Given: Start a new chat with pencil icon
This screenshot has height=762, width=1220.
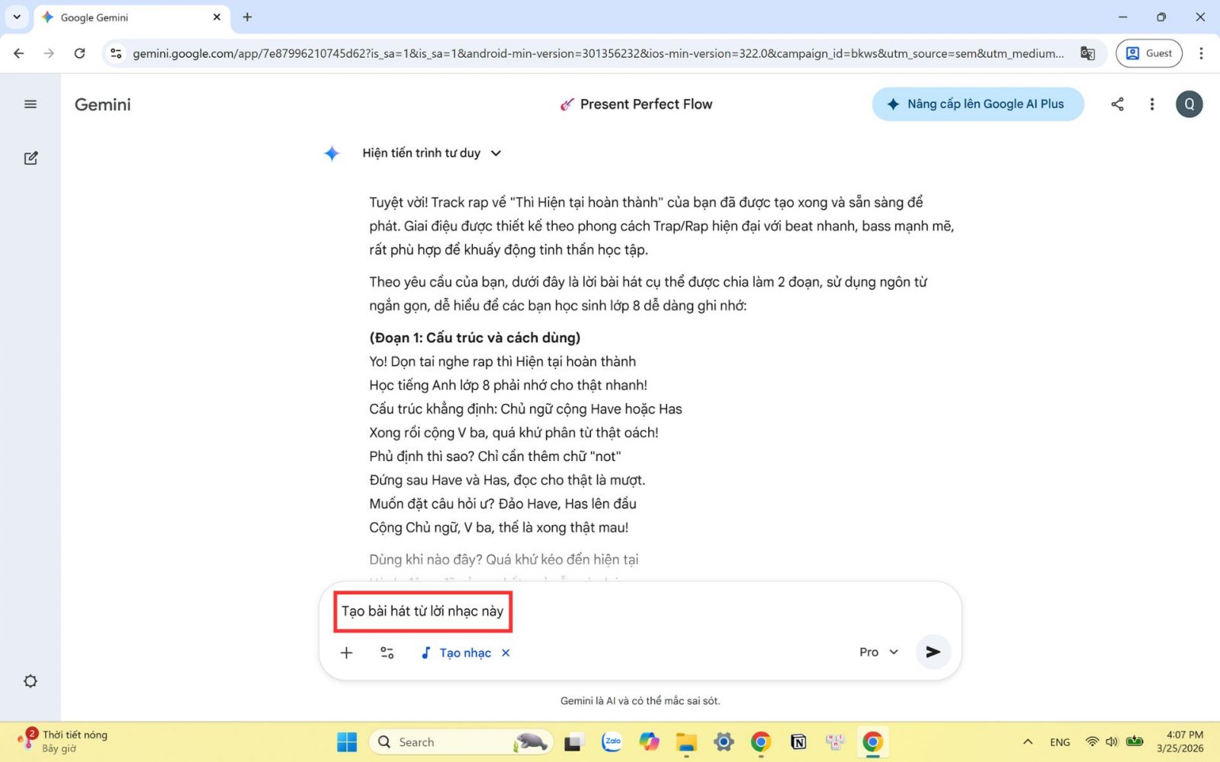Looking at the screenshot, I should click(x=30, y=158).
